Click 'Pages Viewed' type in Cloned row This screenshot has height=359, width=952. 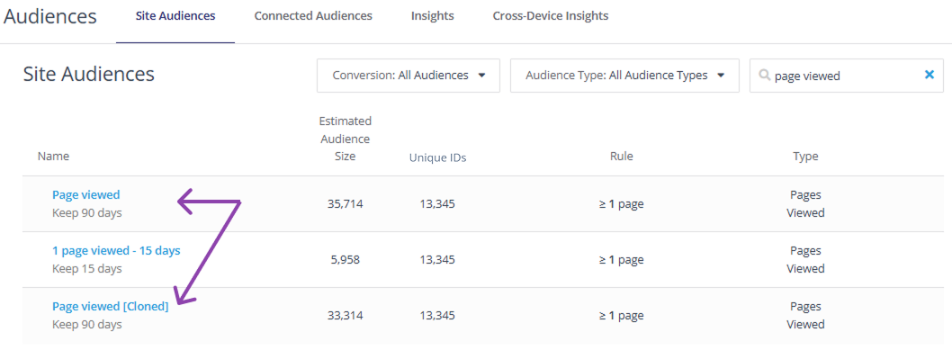point(805,315)
